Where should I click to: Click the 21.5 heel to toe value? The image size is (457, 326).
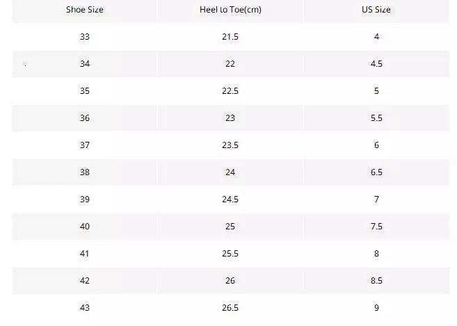pos(230,37)
